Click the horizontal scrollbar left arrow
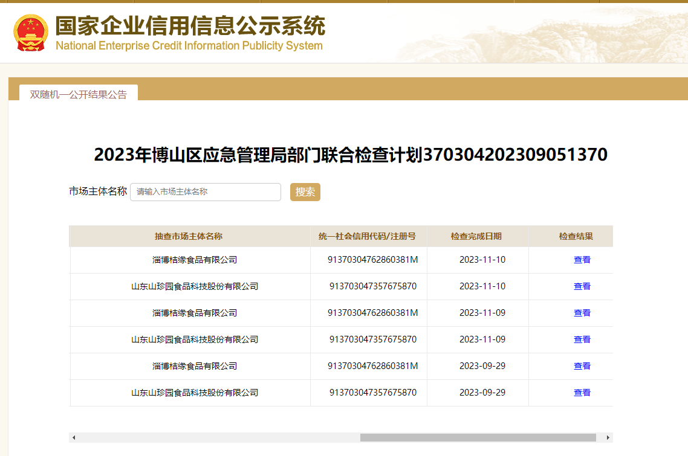 coord(74,438)
